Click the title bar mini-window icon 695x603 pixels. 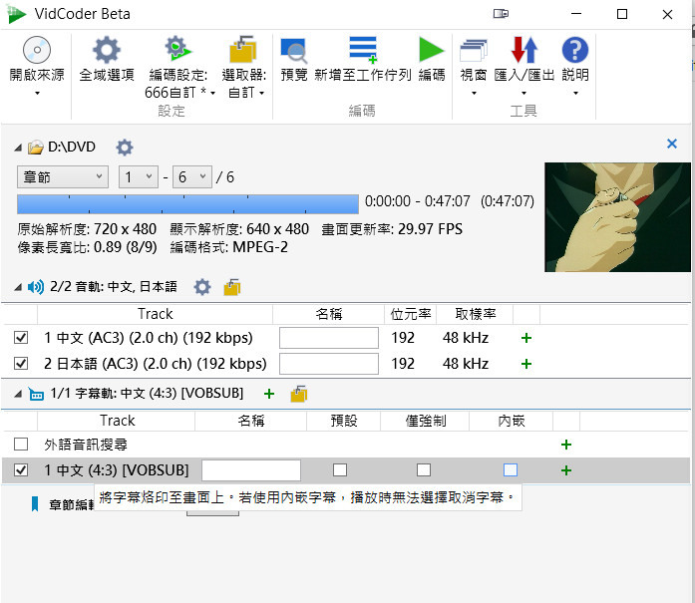[x=501, y=14]
